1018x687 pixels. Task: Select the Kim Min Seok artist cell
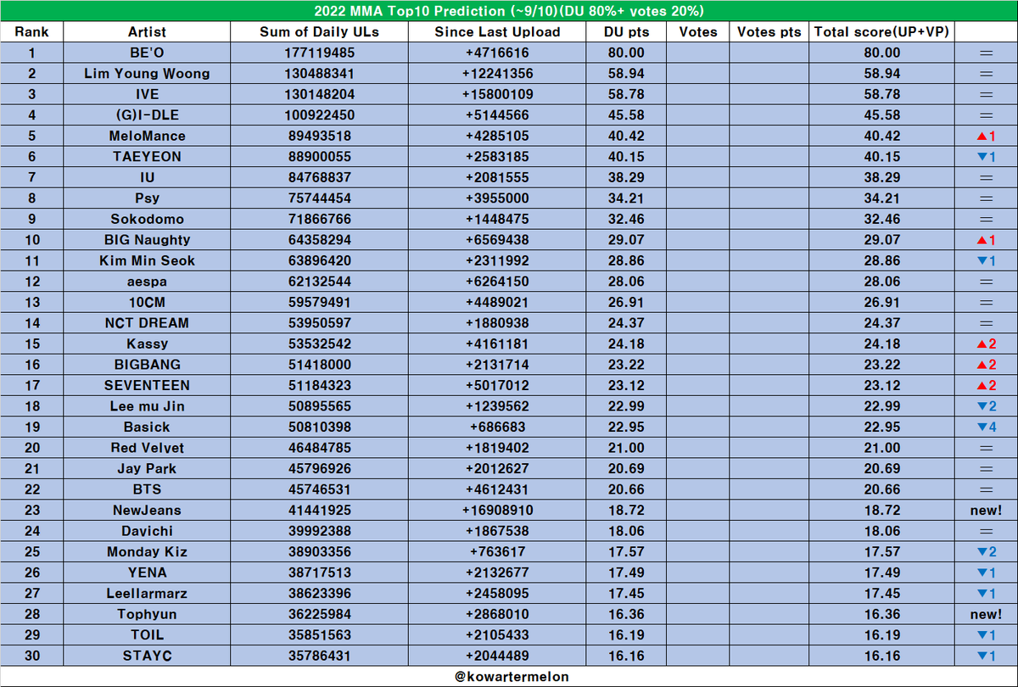[147, 260]
